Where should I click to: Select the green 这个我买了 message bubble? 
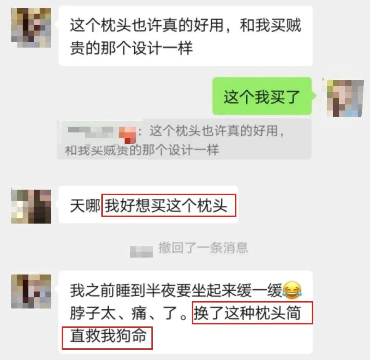tap(262, 96)
